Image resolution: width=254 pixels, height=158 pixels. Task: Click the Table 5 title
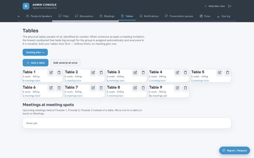pos(198,72)
